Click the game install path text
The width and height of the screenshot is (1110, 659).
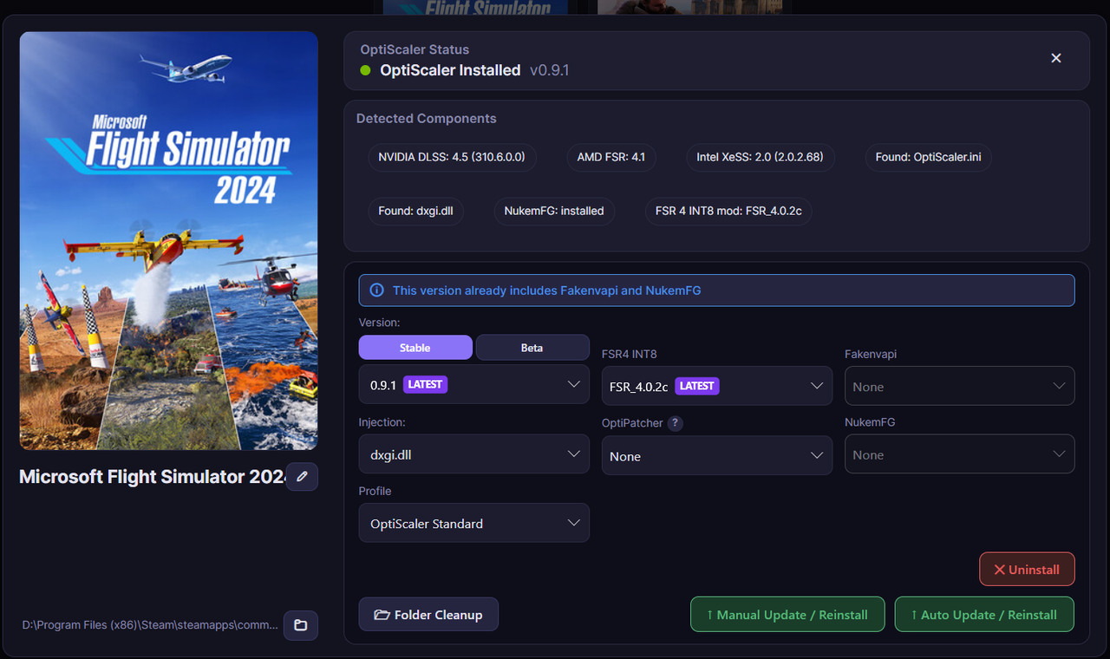tap(151, 624)
